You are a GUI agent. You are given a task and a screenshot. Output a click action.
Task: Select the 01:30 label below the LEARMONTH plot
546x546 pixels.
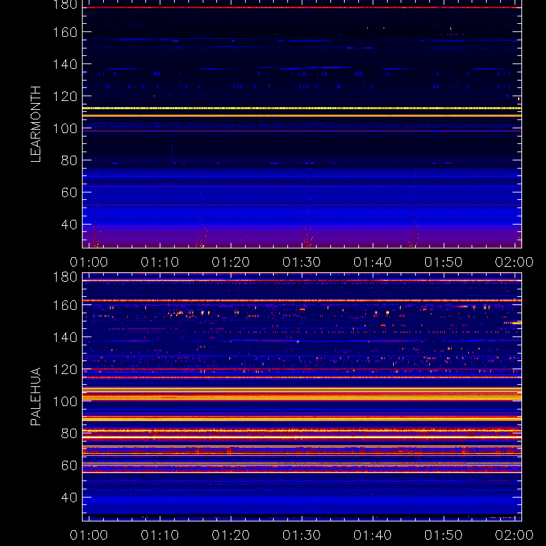pyautogui.click(x=302, y=262)
